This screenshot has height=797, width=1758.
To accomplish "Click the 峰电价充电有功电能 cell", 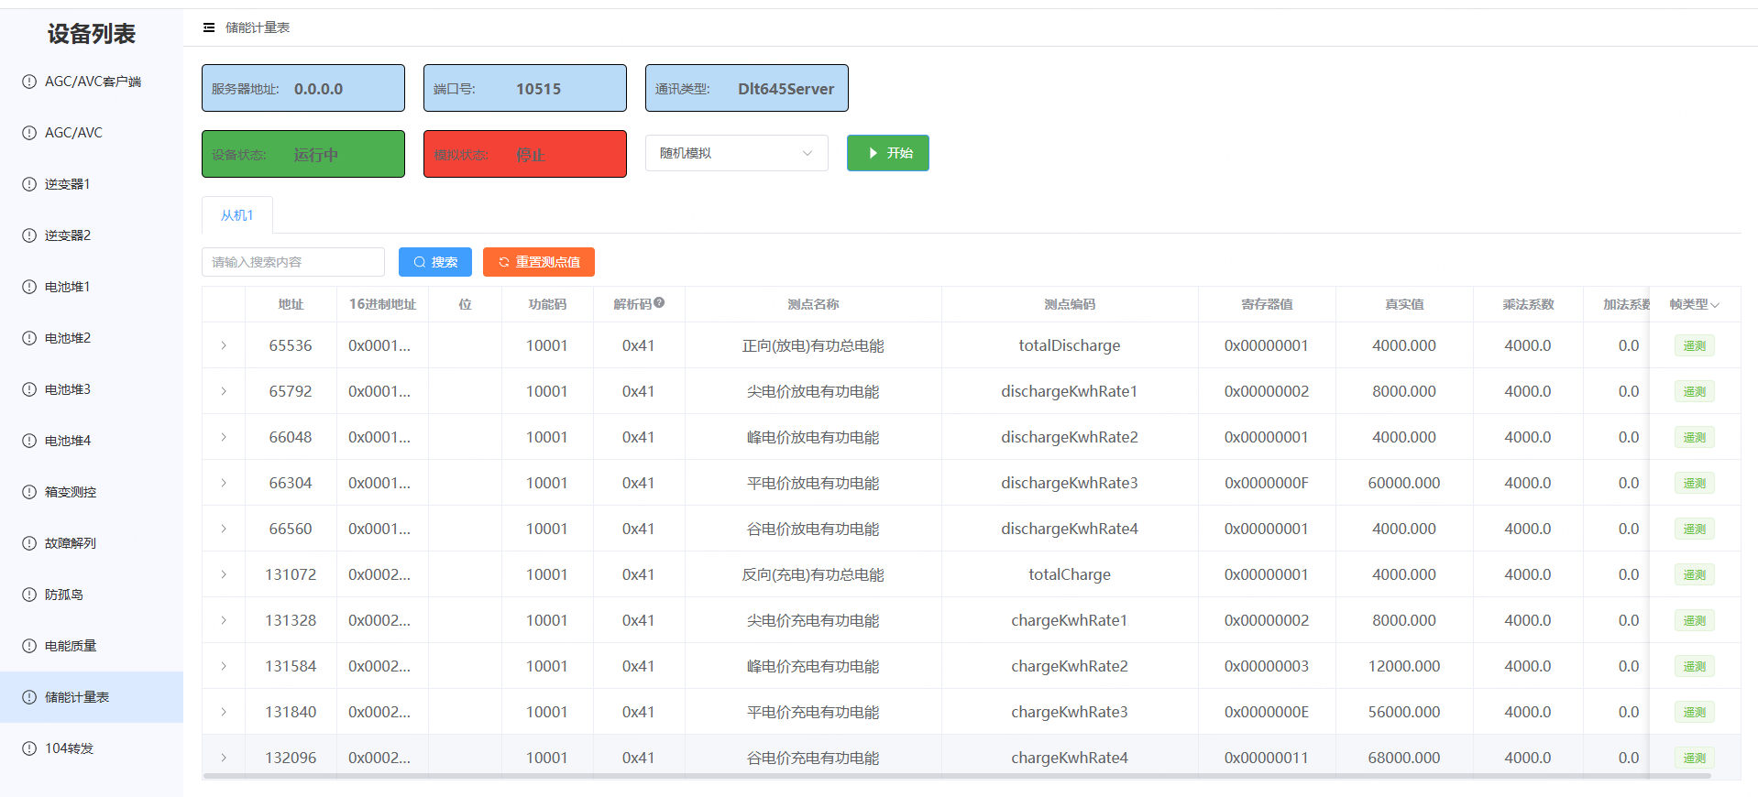I will point(813,666).
